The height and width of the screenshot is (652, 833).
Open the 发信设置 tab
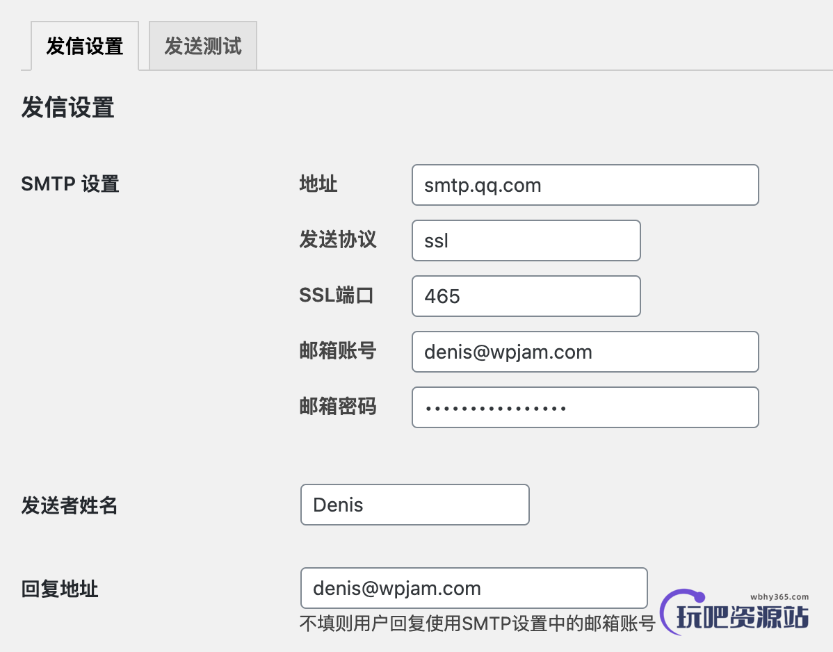tap(84, 45)
